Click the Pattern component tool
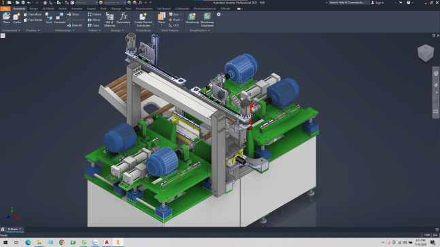This screenshot has height=247, width=440. click(x=95, y=14)
